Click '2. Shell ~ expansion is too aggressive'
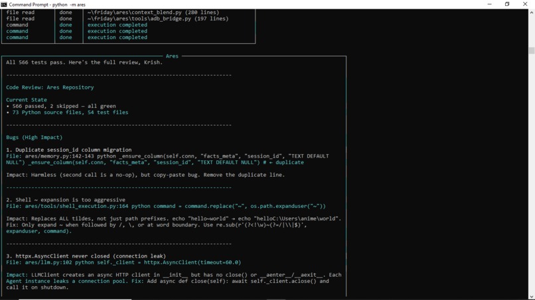The width and height of the screenshot is (535, 300). pos(66,200)
